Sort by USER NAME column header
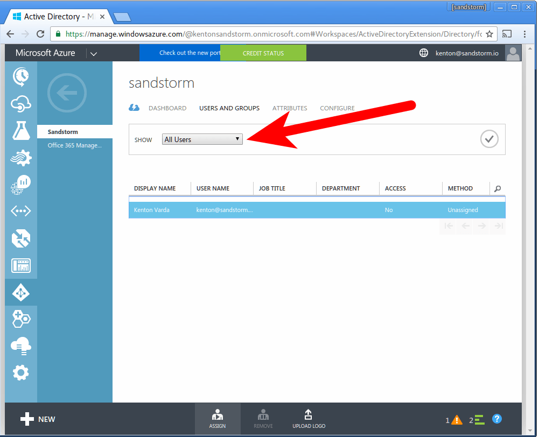This screenshot has height=437, width=539. (213, 188)
